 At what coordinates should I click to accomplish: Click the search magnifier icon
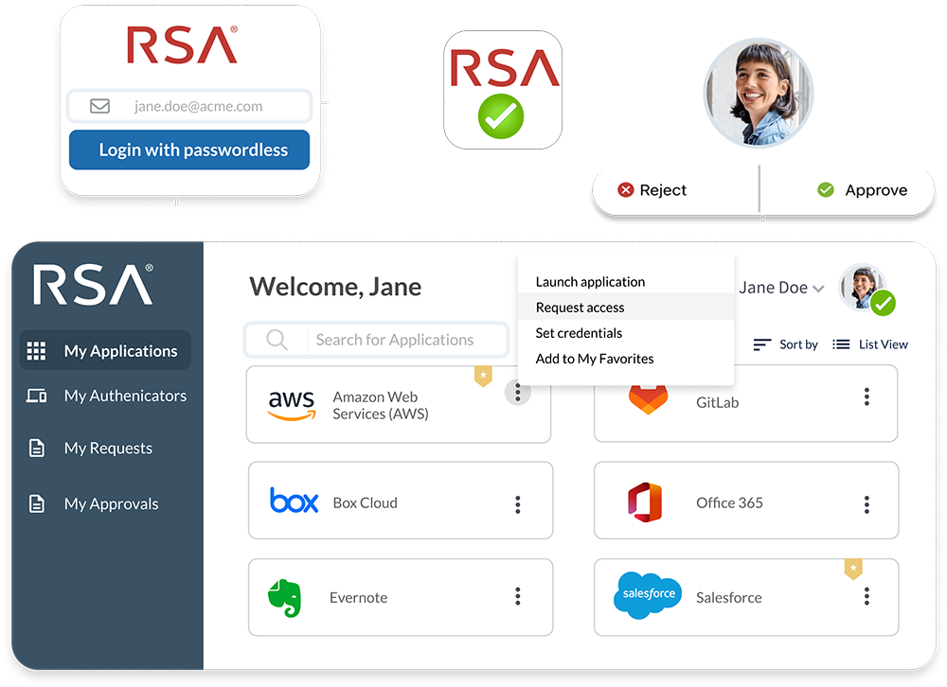tap(277, 340)
